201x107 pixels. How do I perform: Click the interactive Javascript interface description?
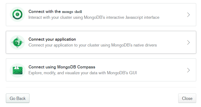(x=94, y=17)
